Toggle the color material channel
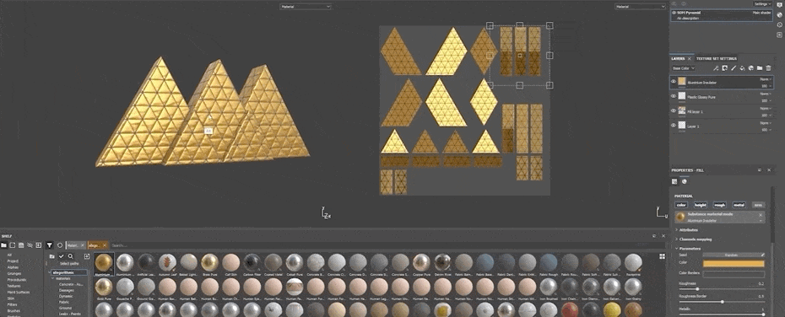785x317 pixels. 681,205
